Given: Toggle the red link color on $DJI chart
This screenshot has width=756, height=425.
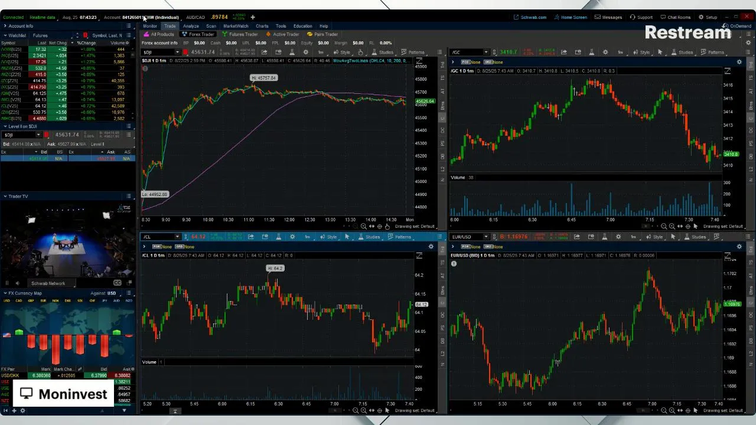Looking at the screenshot, I should 185,52.
